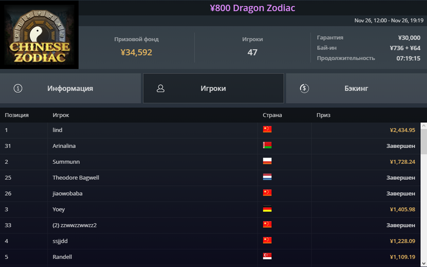427x267 pixels.
Task: Select player name Summunn
Action: click(x=66, y=162)
